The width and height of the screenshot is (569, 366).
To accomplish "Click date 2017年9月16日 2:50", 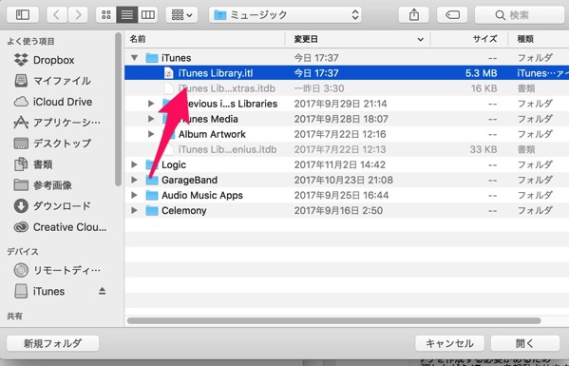I will (x=338, y=210).
